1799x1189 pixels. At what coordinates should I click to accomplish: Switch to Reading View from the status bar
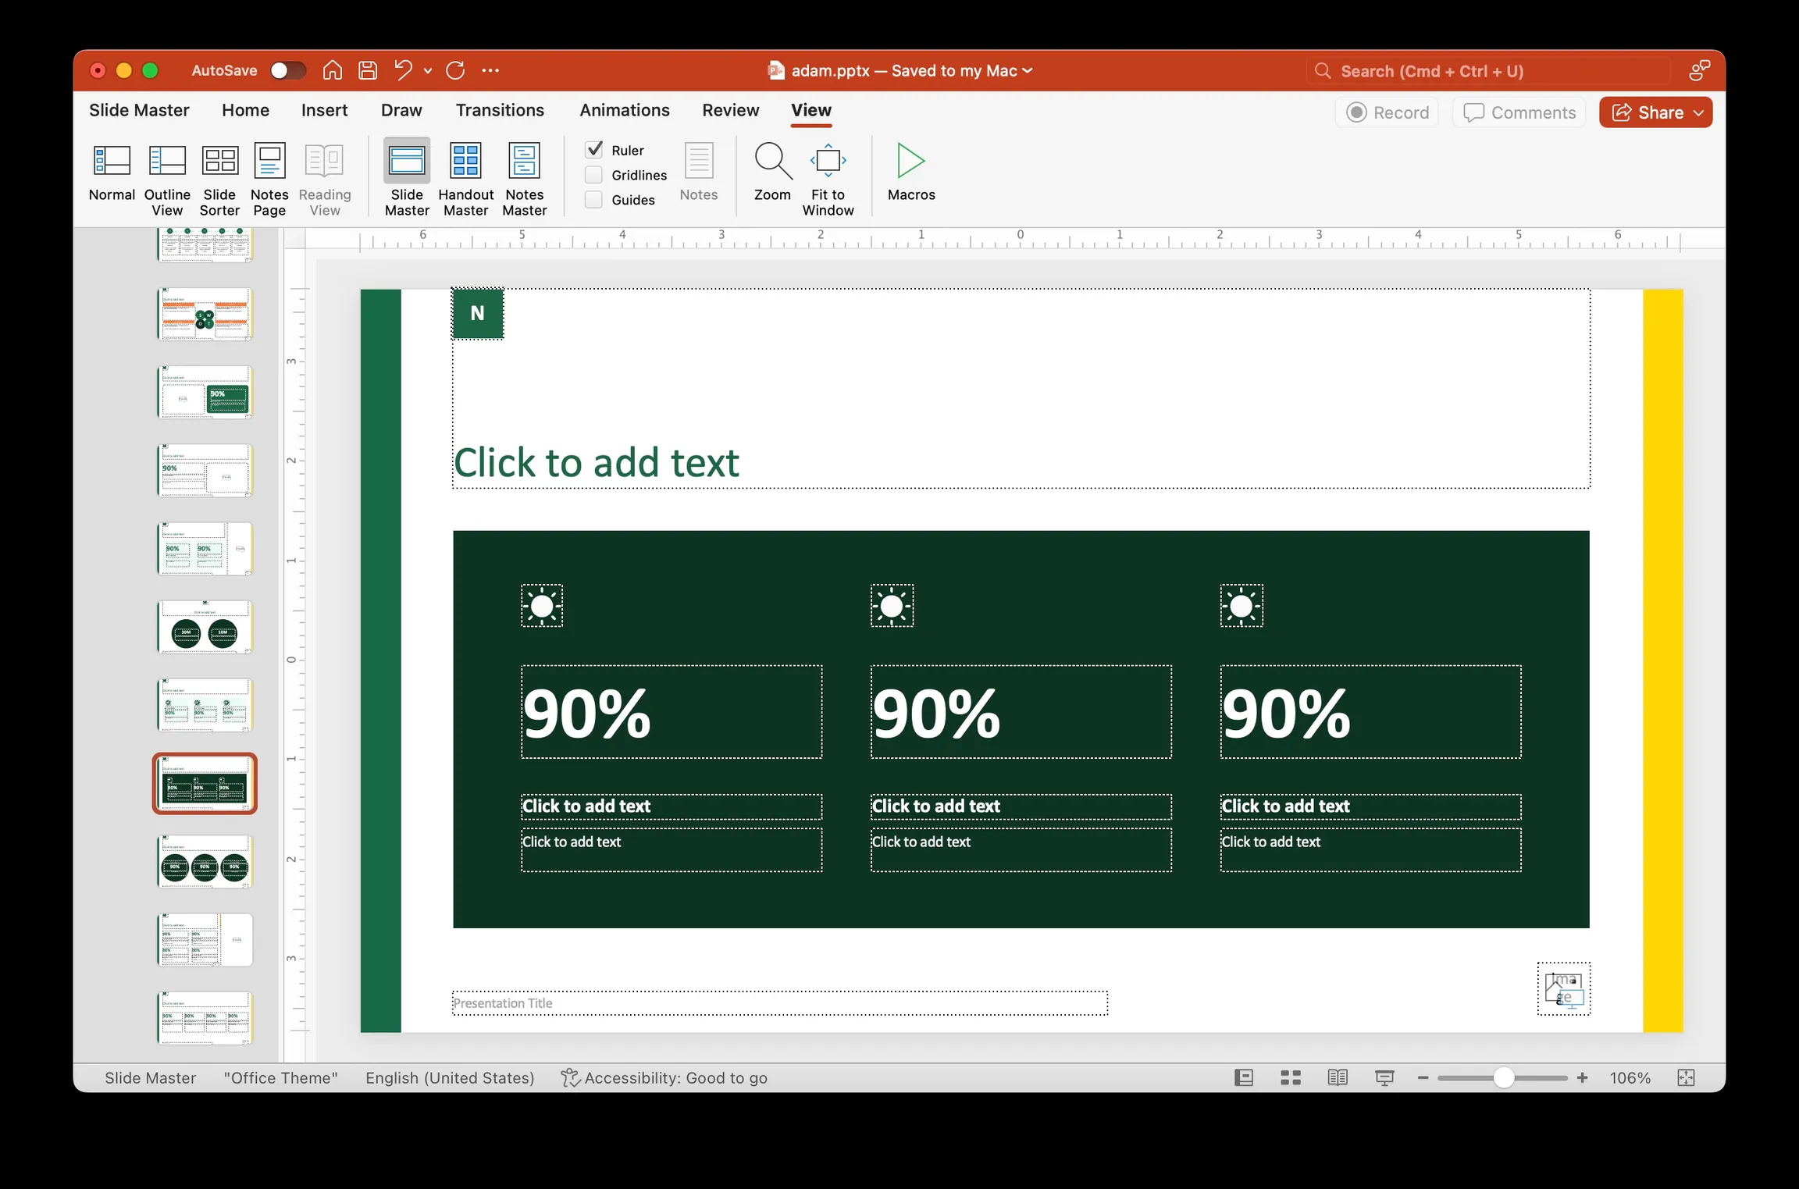click(x=1338, y=1078)
